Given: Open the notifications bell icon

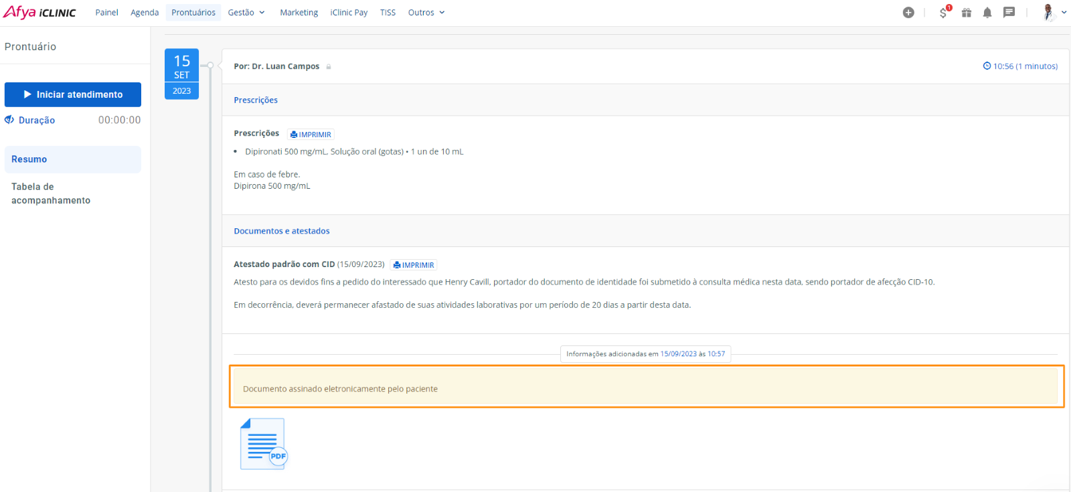Looking at the screenshot, I should click(987, 13).
